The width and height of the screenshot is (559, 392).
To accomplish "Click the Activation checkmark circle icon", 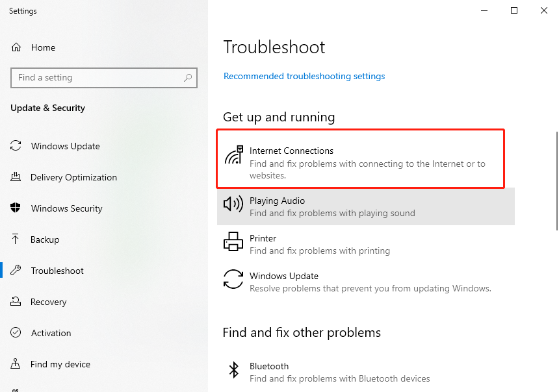I will coord(16,332).
